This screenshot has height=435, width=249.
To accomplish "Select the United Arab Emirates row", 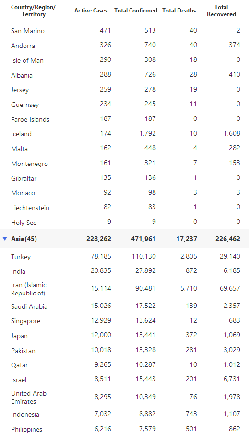I will point(124,397).
